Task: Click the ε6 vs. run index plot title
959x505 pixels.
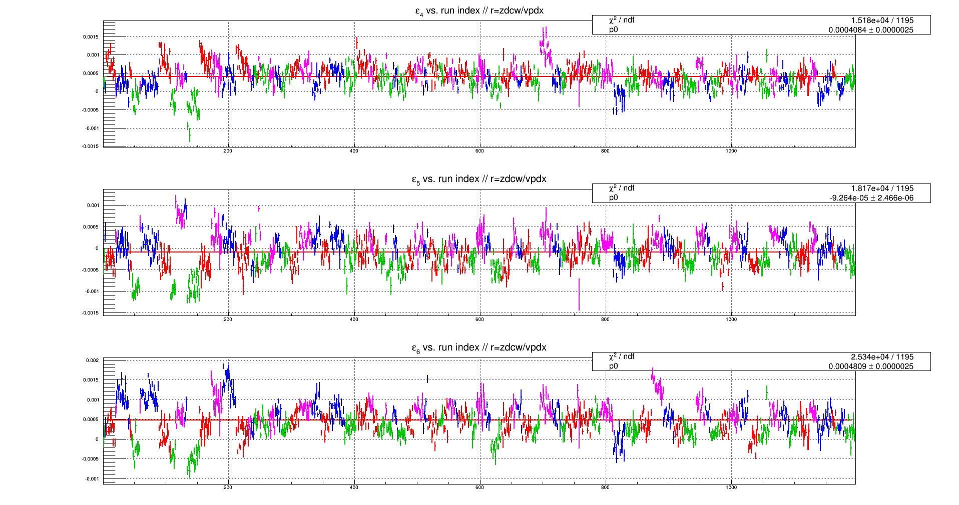Action: tap(479, 348)
